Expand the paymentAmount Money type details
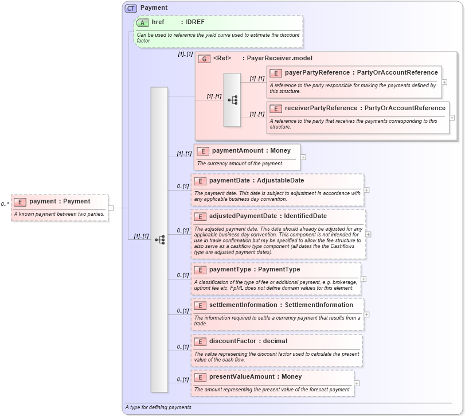Screen dimensions: 465x416 [x=302, y=157]
